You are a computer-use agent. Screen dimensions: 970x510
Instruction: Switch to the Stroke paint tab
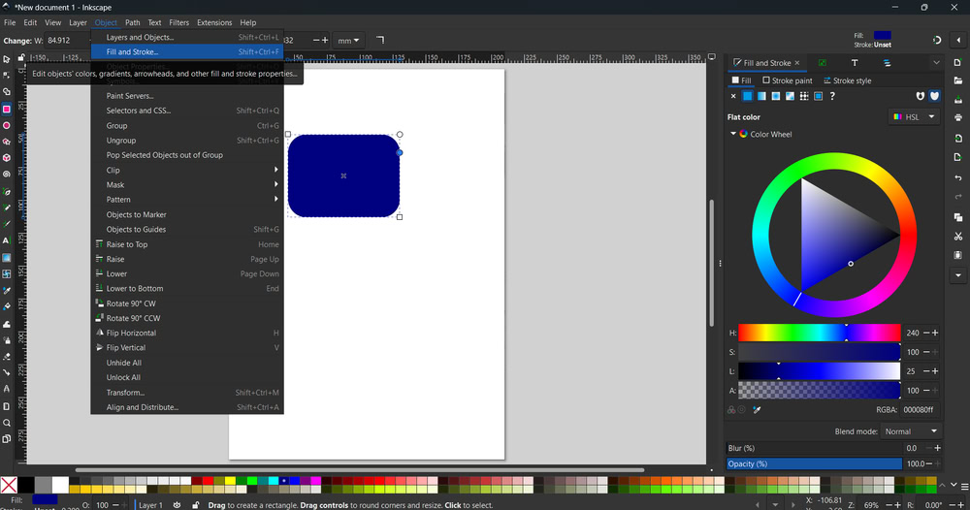[788, 80]
